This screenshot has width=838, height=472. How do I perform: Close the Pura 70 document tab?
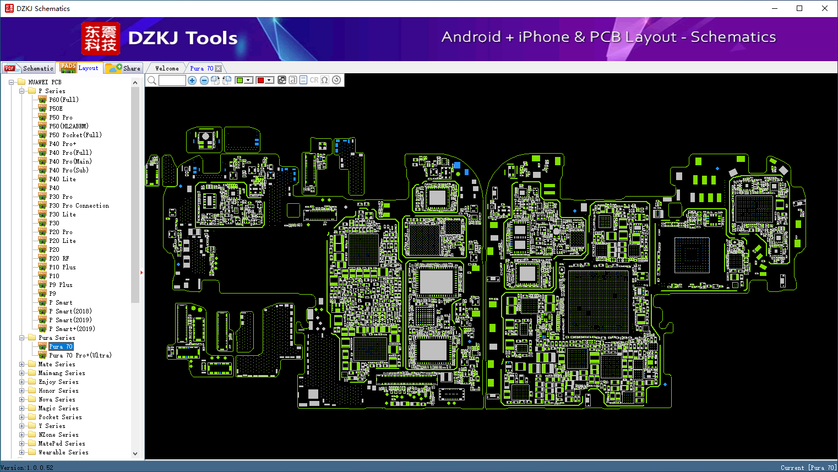point(219,68)
